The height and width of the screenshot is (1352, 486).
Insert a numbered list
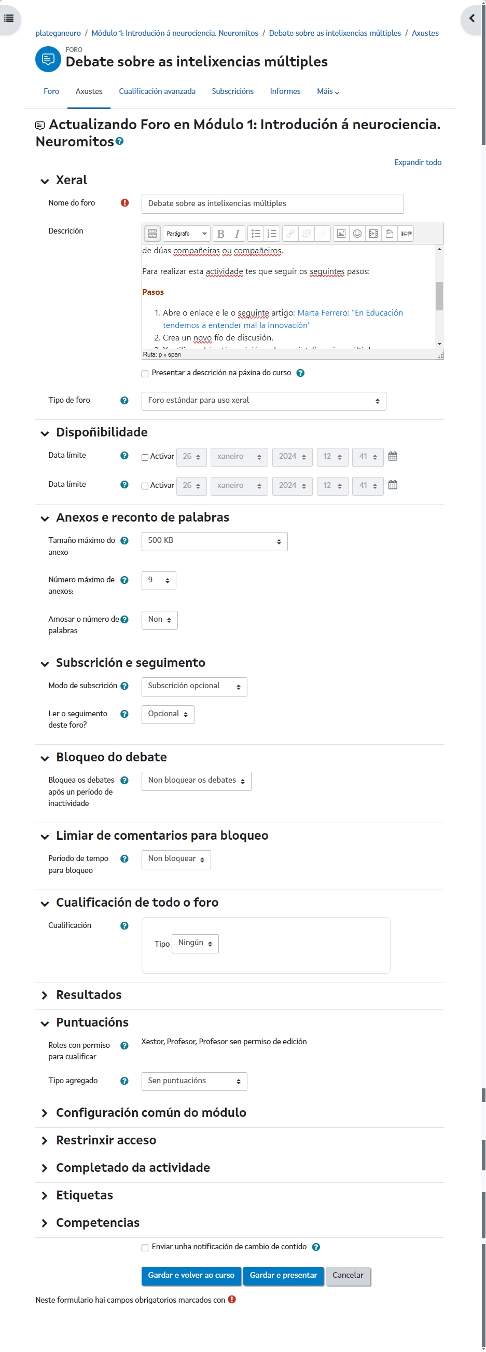click(x=272, y=234)
